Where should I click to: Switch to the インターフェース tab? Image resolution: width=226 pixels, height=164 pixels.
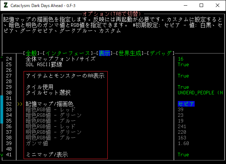[68, 53]
